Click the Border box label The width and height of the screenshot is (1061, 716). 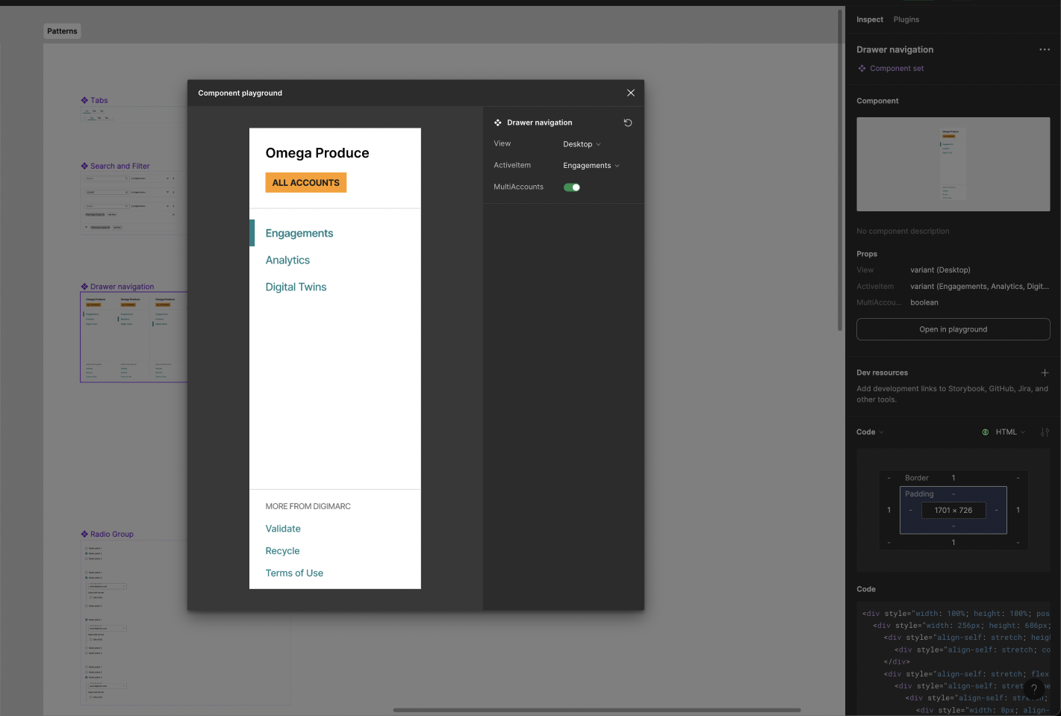(x=917, y=479)
